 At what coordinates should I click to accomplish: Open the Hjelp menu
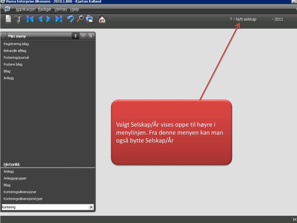coord(75,9)
